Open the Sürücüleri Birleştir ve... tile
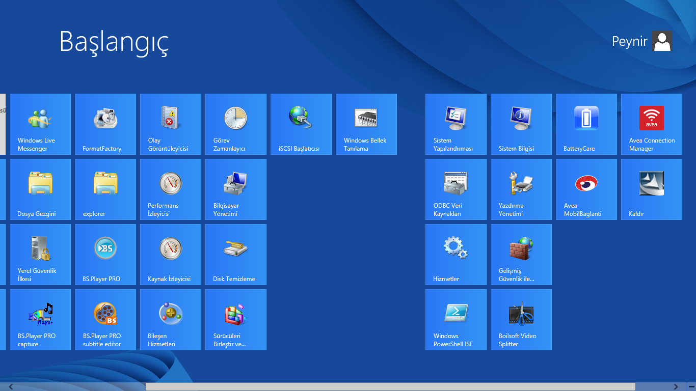696x391 pixels. pyautogui.click(x=236, y=320)
